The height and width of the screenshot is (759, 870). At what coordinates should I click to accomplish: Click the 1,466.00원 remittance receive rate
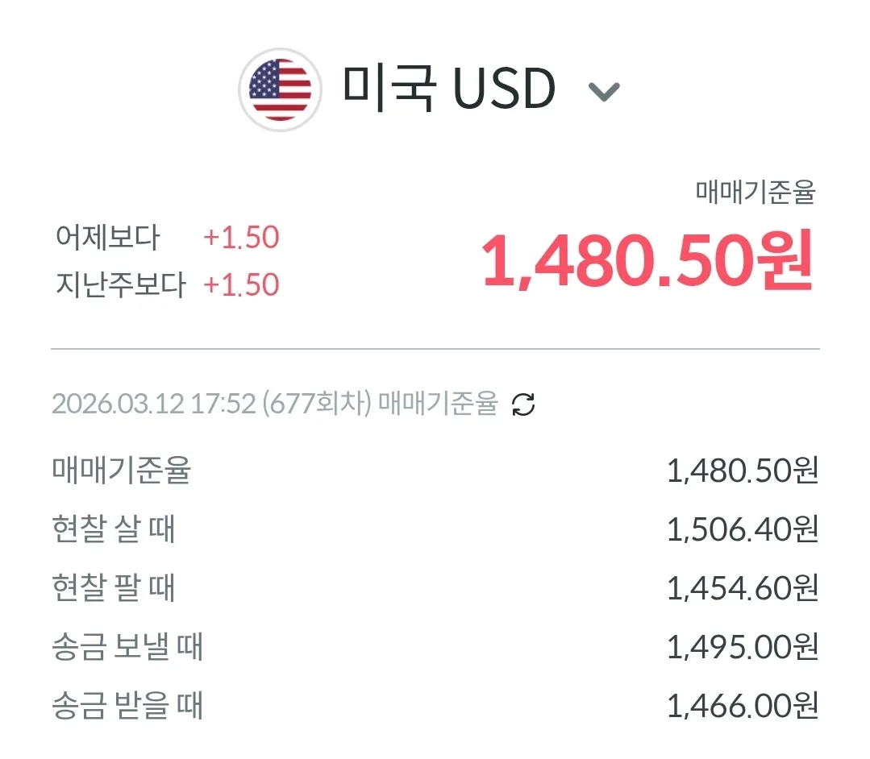click(743, 706)
